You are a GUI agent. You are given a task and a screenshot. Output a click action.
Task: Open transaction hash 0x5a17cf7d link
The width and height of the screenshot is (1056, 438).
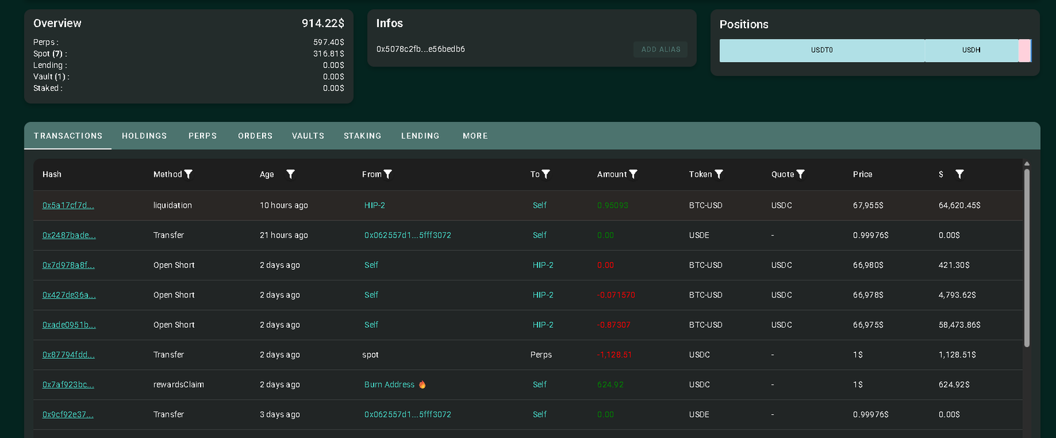click(68, 205)
